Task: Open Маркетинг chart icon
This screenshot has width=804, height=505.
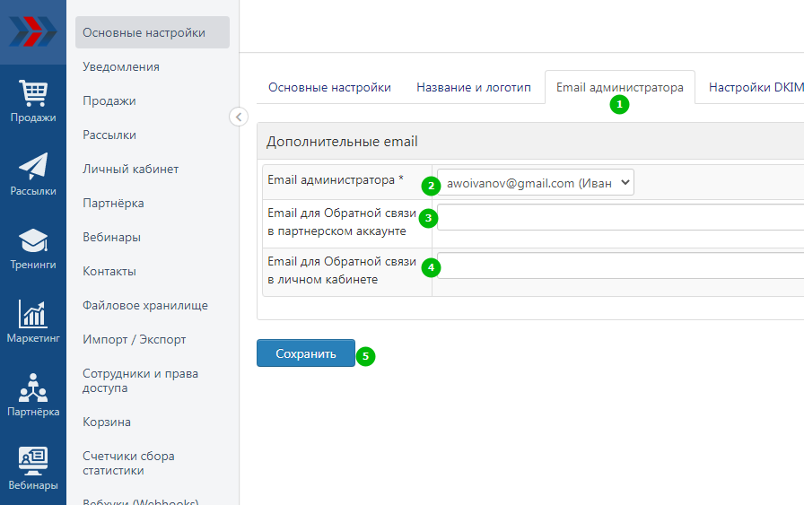Action: [33, 315]
